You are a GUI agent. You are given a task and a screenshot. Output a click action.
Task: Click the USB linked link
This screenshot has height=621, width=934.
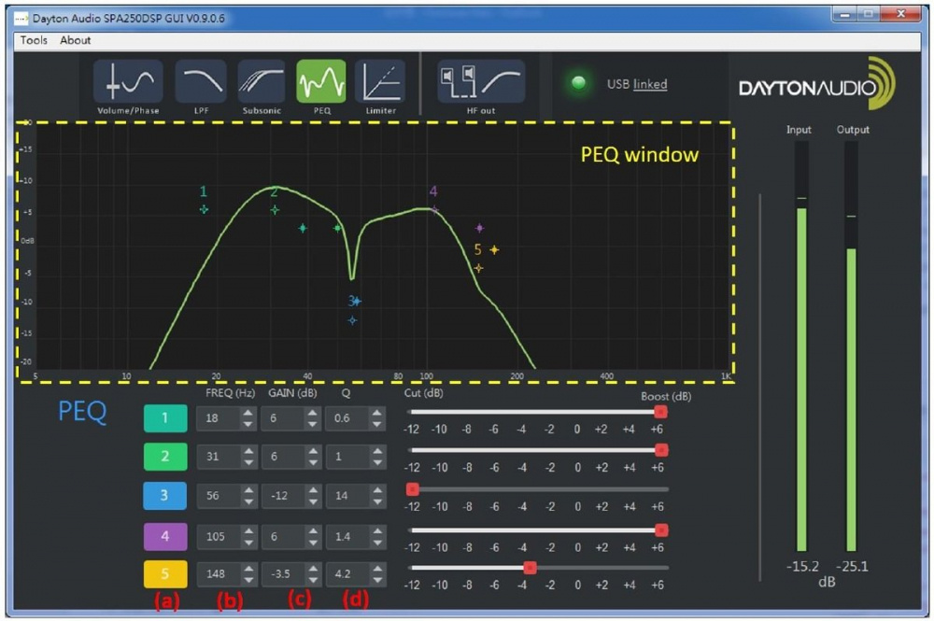[650, 84]
